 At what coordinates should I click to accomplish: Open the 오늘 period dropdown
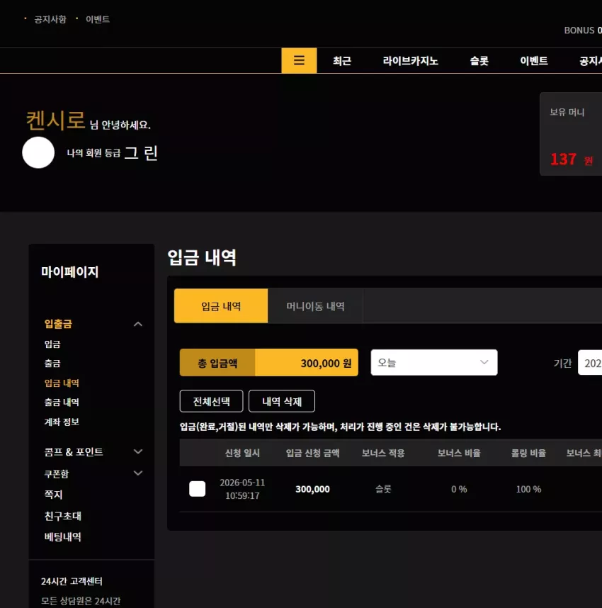tap(433, 363)
